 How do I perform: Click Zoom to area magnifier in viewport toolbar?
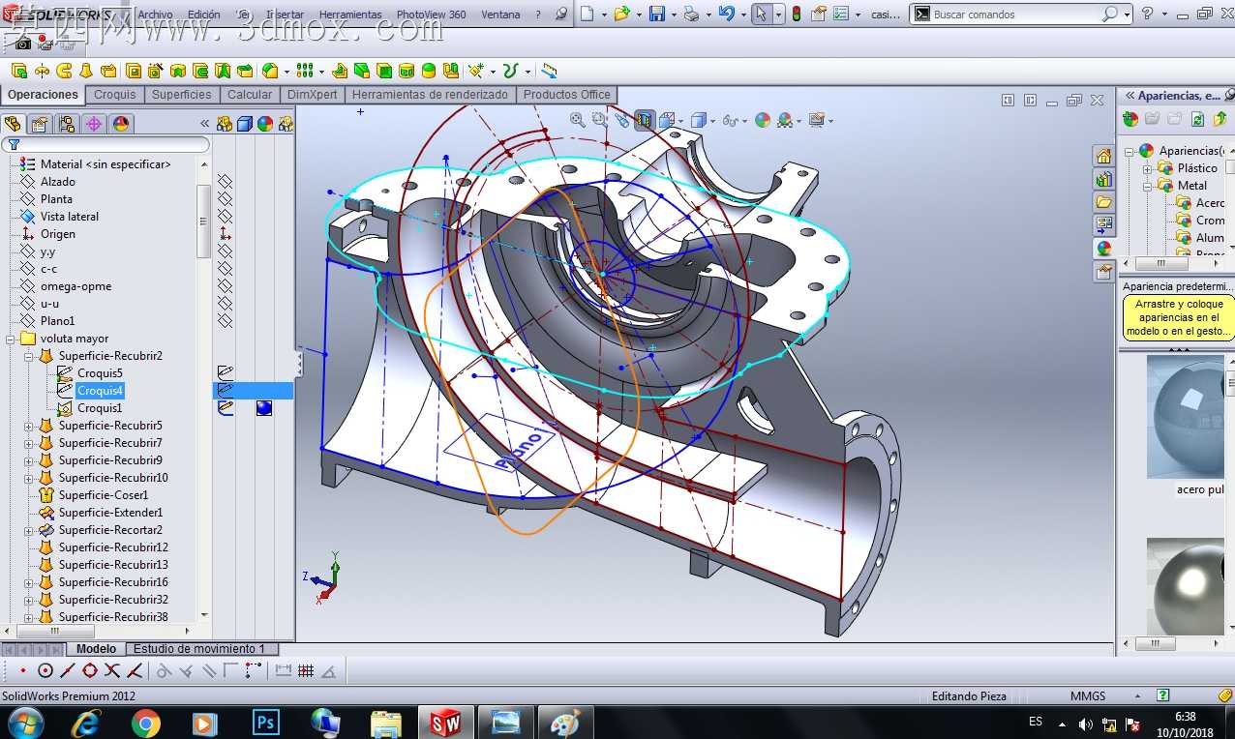coord(600,120)
